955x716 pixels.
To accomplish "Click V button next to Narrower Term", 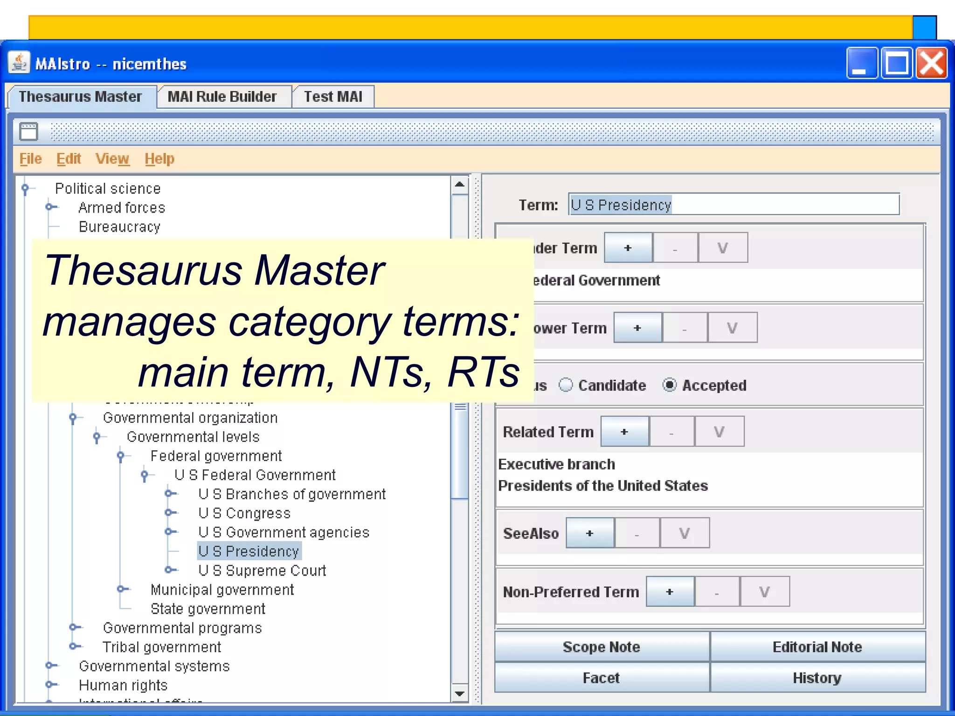I will point(733,328).
